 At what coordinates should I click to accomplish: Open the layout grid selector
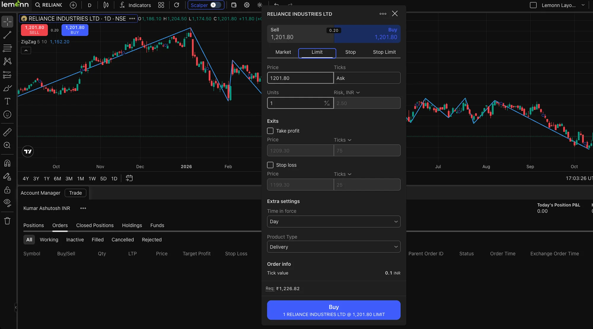[x=161, y=5]
